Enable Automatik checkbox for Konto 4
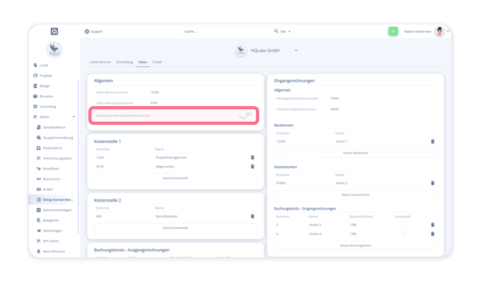 (404, 234)
